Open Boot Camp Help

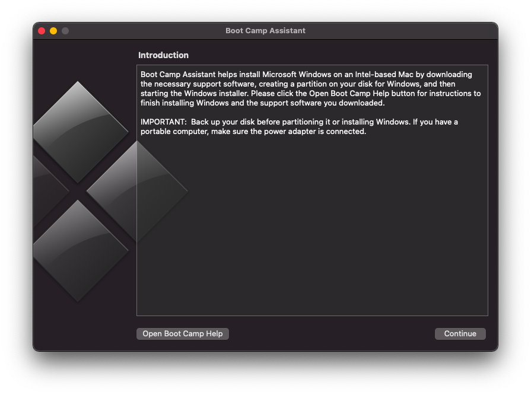click(x=183, y=334)
